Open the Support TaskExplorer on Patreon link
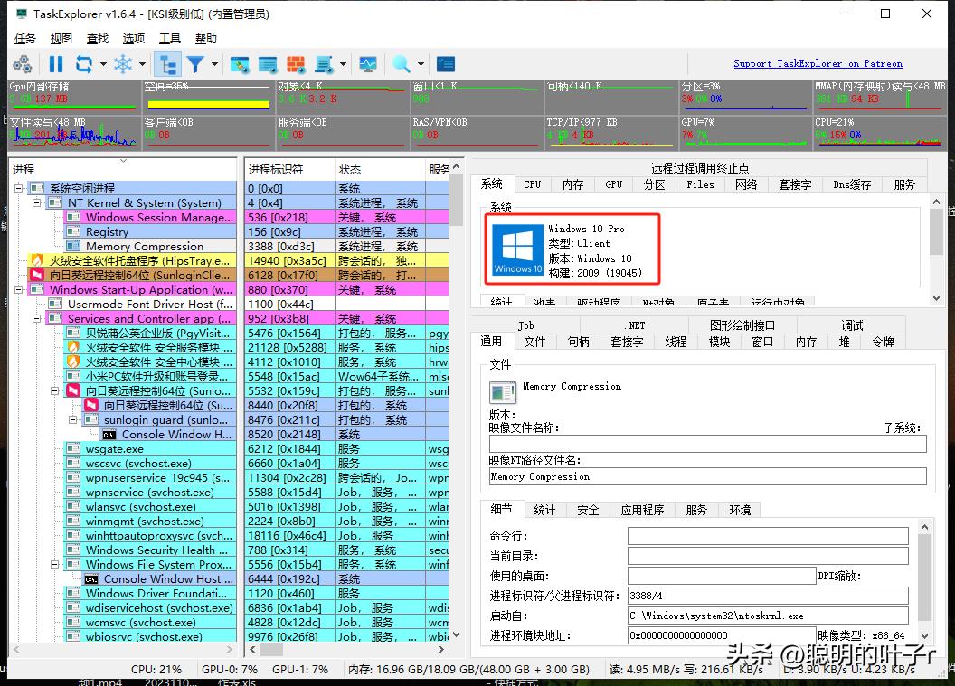This screenshot has width=955, height=686. pyautogui.click(x=818, y=63)
